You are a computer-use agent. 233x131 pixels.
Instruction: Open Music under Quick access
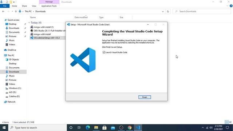(12, 40)
